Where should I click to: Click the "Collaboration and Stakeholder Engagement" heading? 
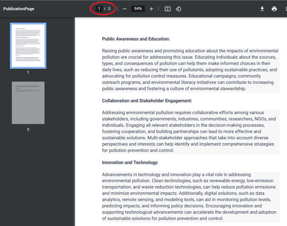coord(147,101)
